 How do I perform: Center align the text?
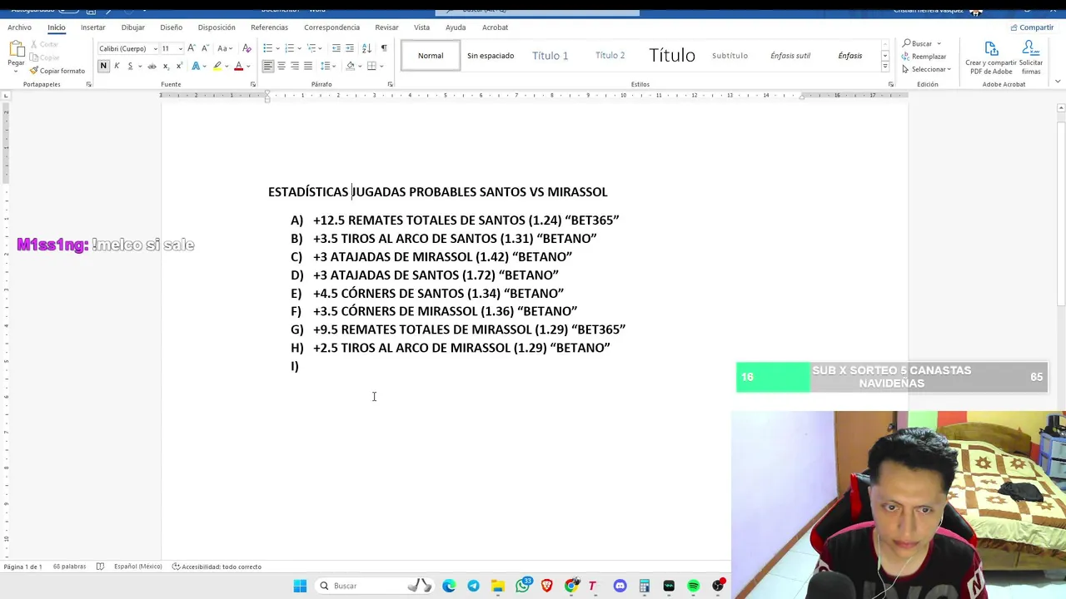click(x=281, y=66)
